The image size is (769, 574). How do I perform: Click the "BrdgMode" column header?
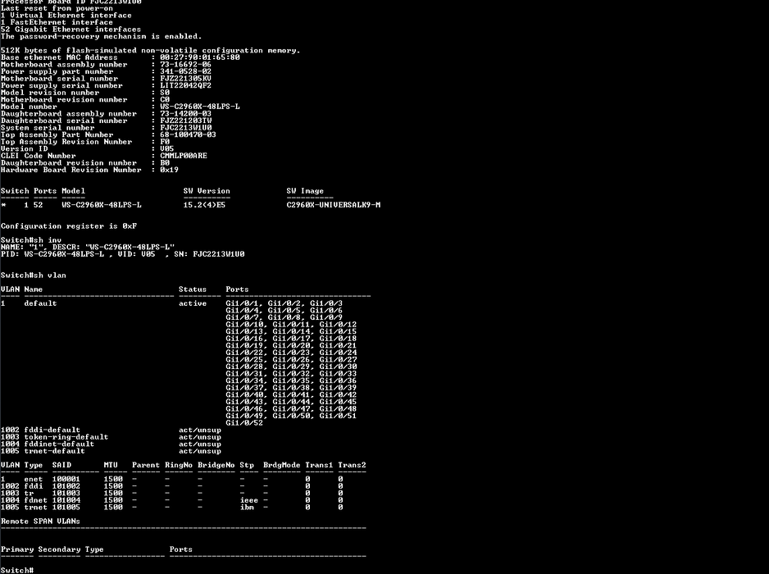pos(281,465)
